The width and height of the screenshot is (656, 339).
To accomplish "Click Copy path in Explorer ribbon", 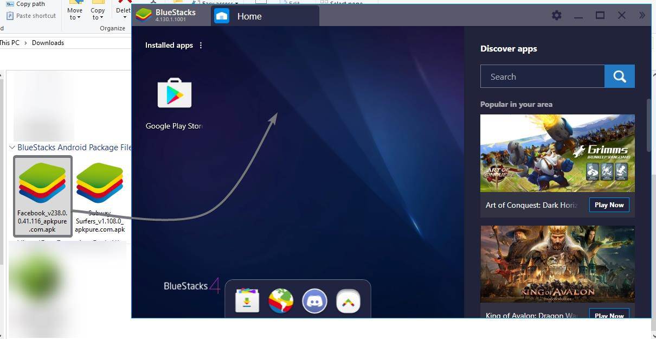I will pos(25,4).
